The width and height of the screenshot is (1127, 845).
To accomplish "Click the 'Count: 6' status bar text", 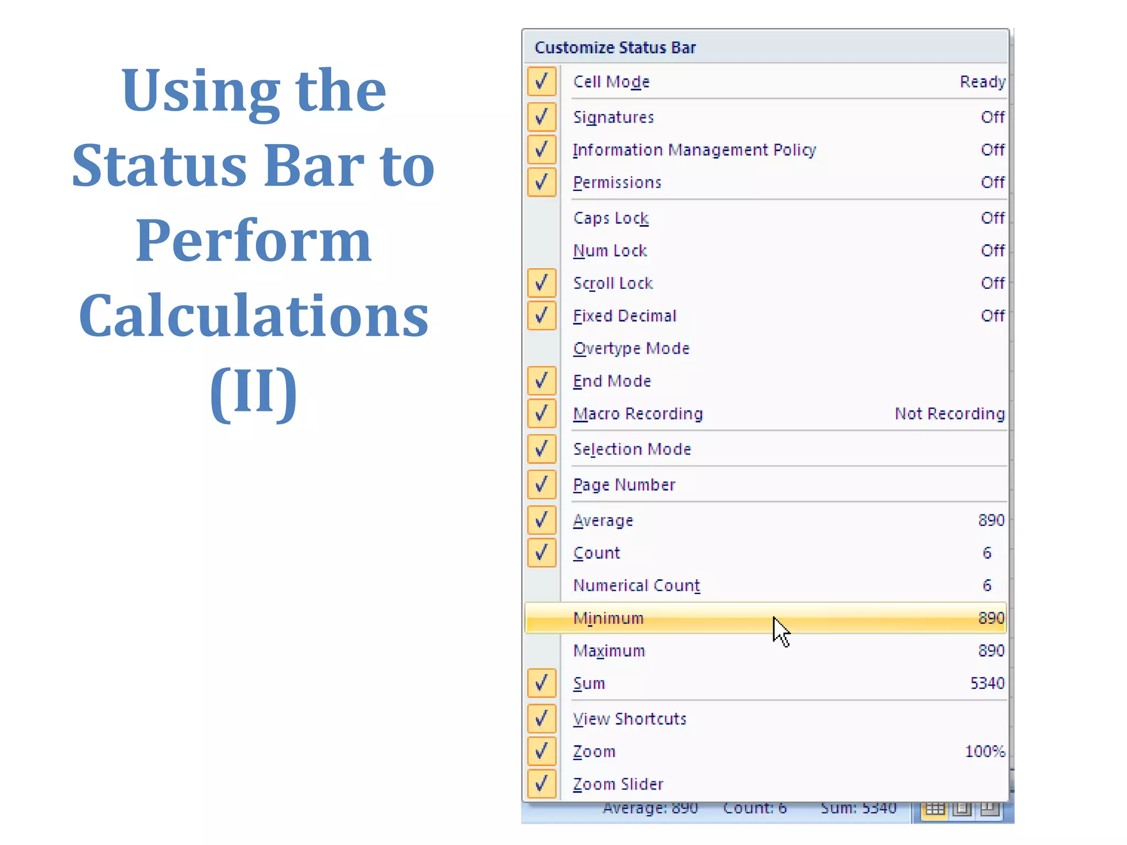I will pos(754,808).
